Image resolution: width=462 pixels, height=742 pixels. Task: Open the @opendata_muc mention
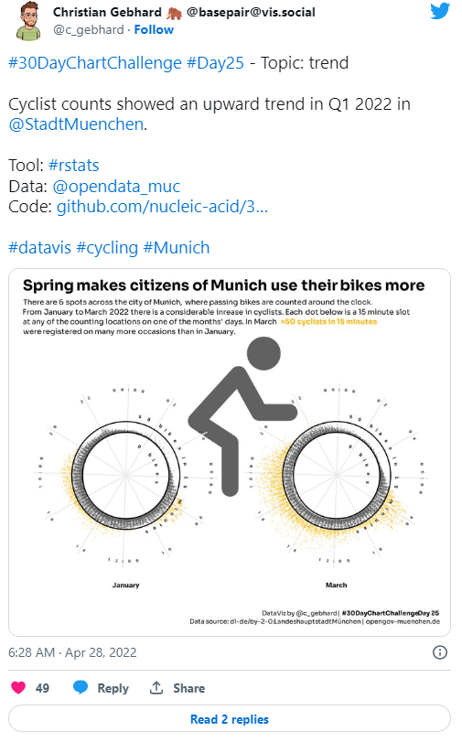(116, 187)
